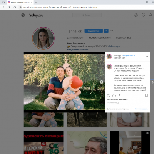Open post options three-dot menu
154x154 pixels.
coord(147,57)
